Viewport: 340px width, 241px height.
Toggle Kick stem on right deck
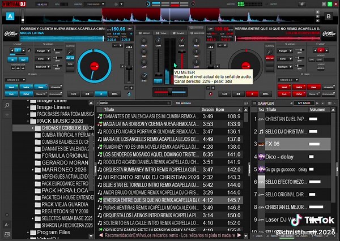pos(284,94)
